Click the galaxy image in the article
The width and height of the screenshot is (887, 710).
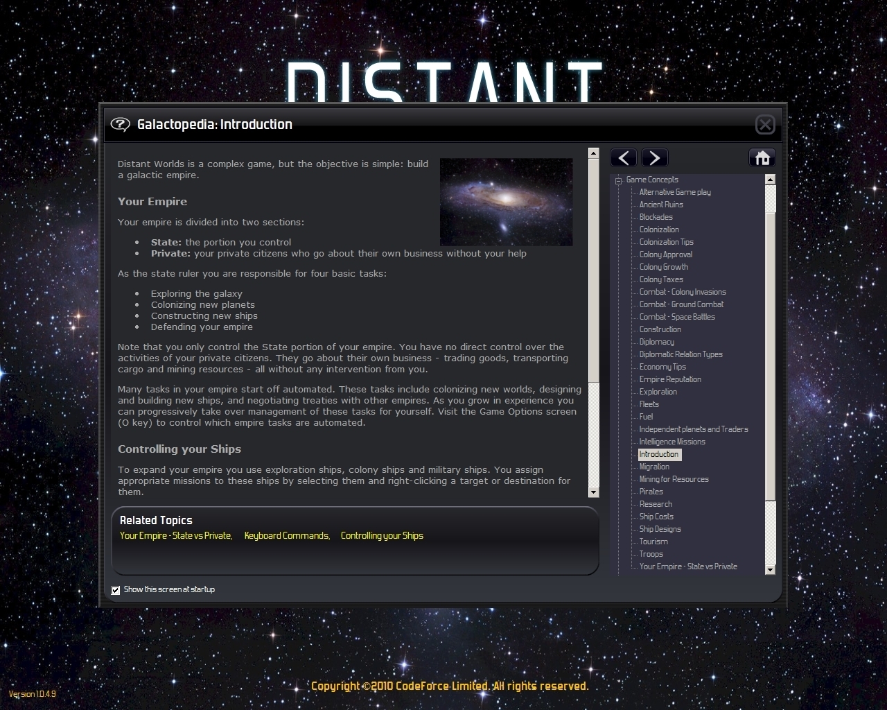[506, 202]
